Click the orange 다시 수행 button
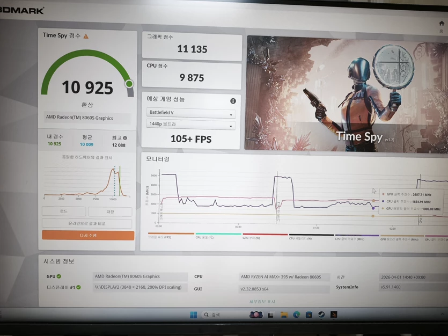Viewport: 448px width, 336px height. [x=88, y=236]
